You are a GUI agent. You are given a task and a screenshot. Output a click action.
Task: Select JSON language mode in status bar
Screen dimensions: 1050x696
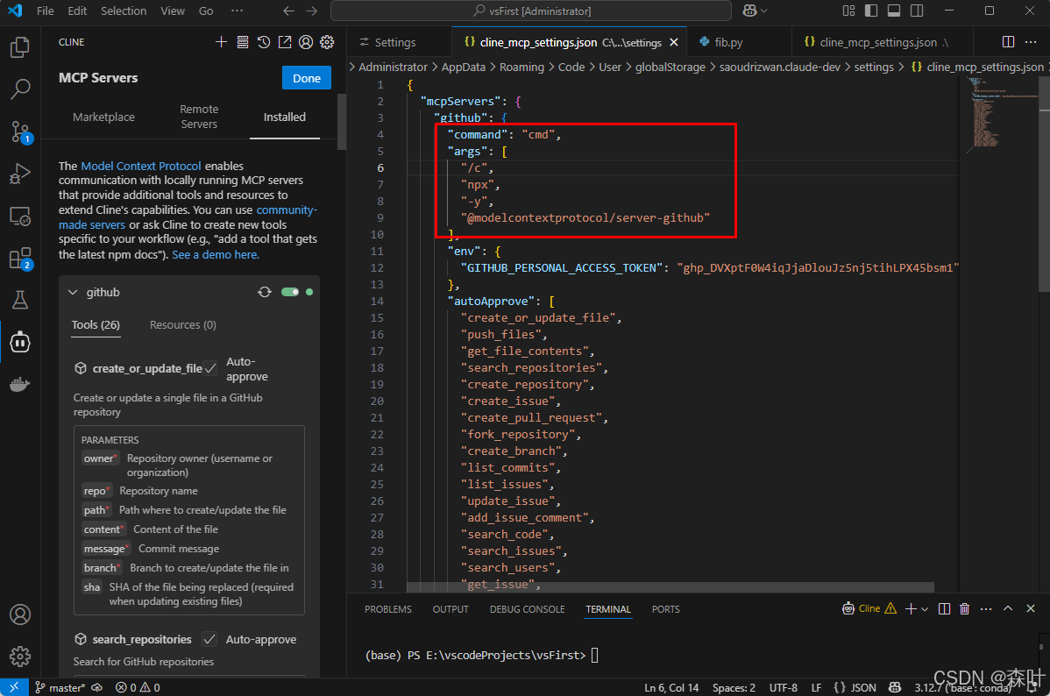pyautogui.click(x=863, y=687)
